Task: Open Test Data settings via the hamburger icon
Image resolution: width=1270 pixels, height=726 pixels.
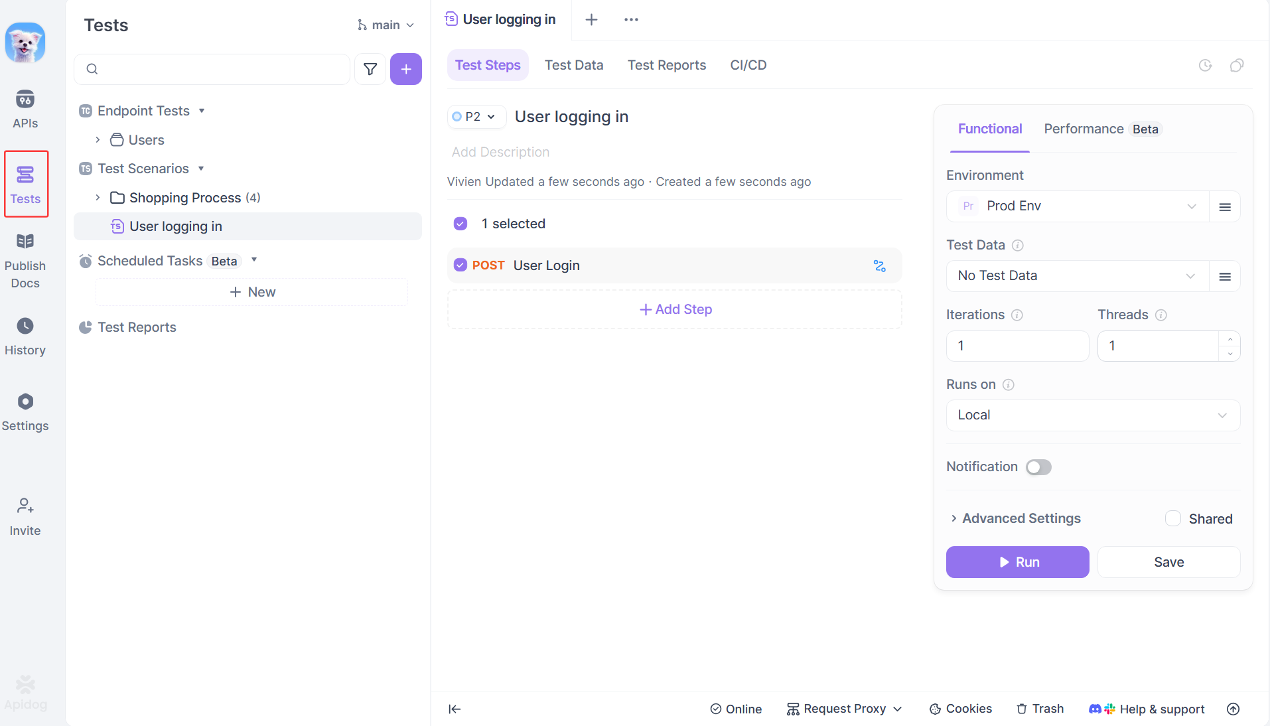Action: 1225,276
